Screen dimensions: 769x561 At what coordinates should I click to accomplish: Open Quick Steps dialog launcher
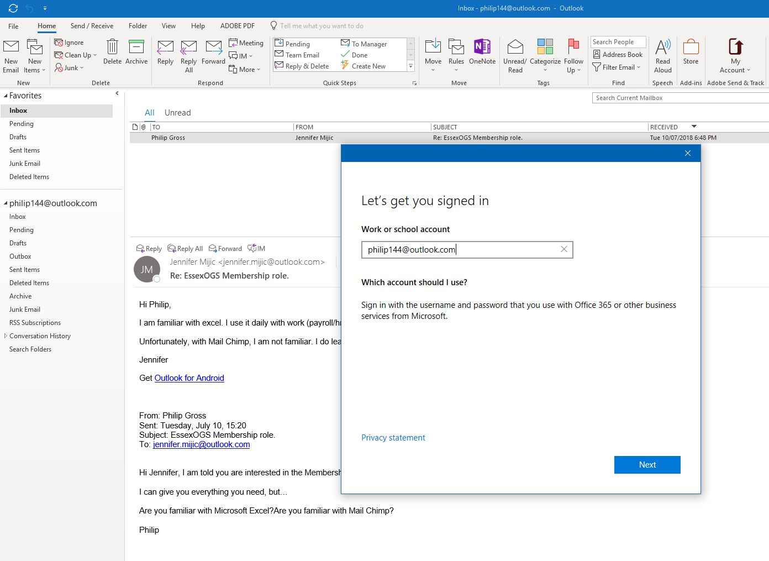point(414,83)
